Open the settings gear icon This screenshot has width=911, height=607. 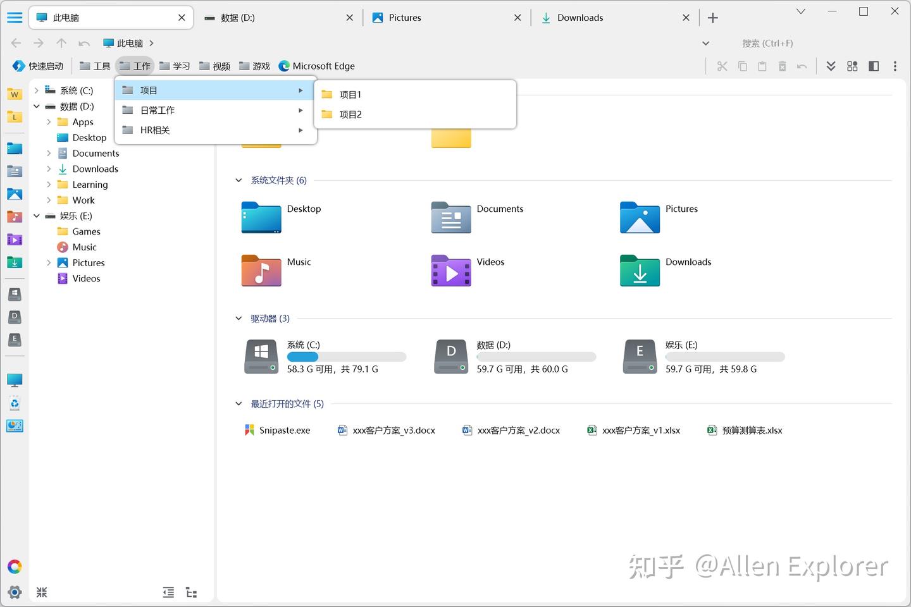(x=15, y=592)
